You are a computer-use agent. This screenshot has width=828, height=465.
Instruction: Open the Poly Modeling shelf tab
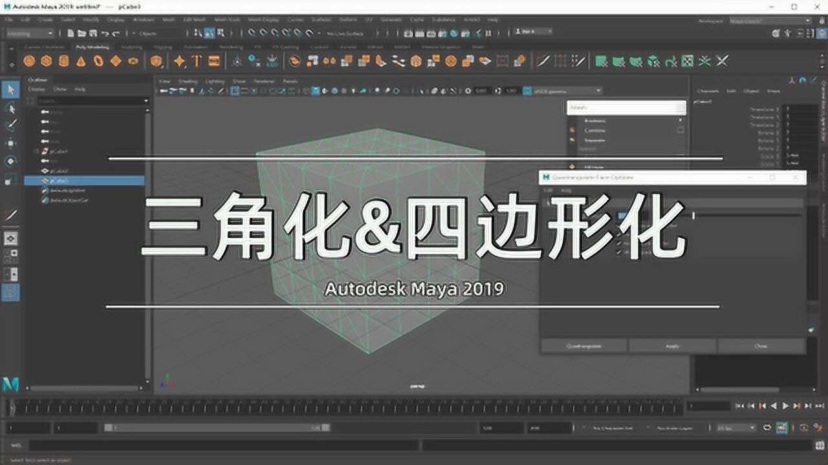(93, 46)
